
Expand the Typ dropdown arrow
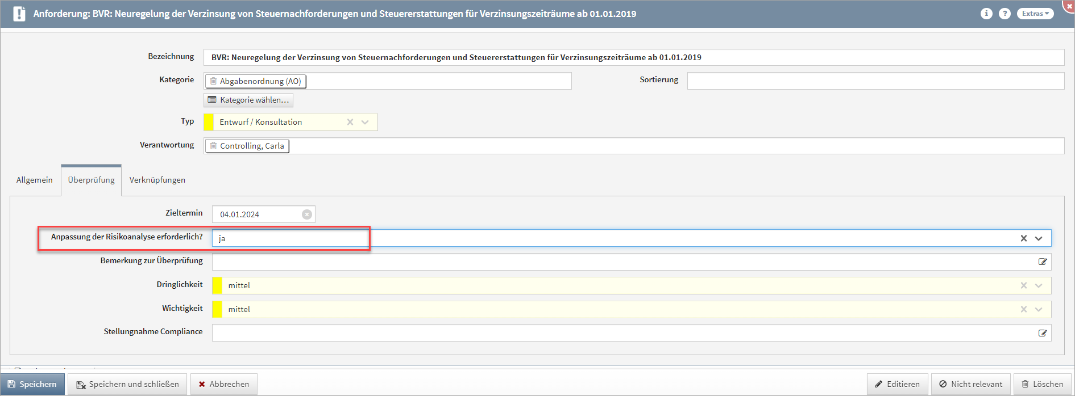pos(365,122)
